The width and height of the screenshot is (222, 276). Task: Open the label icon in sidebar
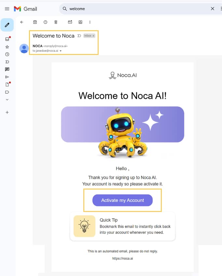pos(7,92)
